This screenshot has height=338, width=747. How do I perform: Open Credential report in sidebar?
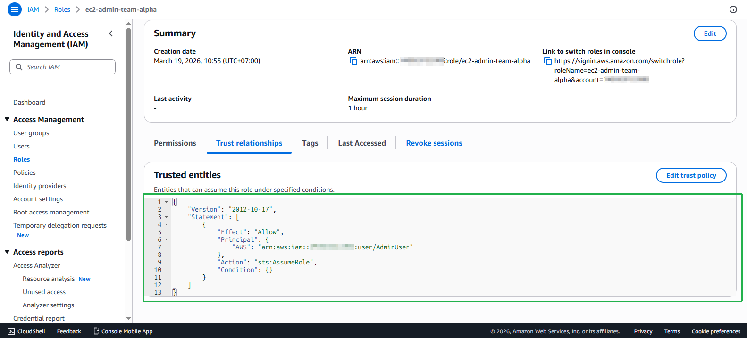point(39,318)
